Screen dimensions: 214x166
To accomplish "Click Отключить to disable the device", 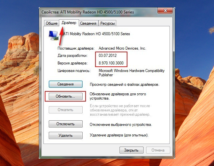I will [x=66, y=124].
